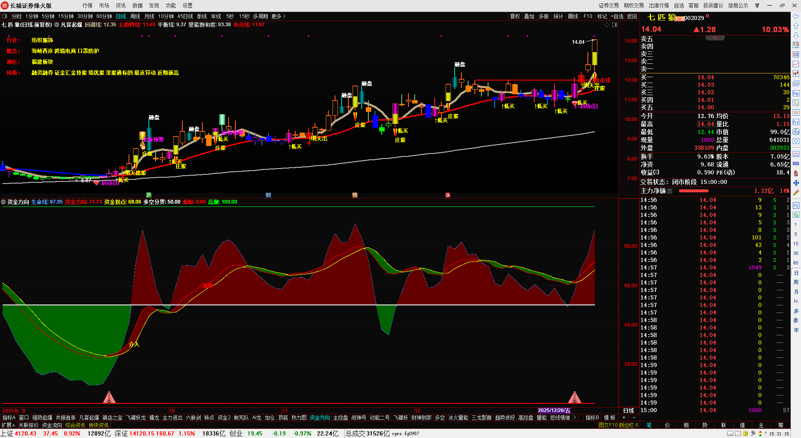
Task: Select the candlestick chart icon in sidebar
Action: [796, 74]
